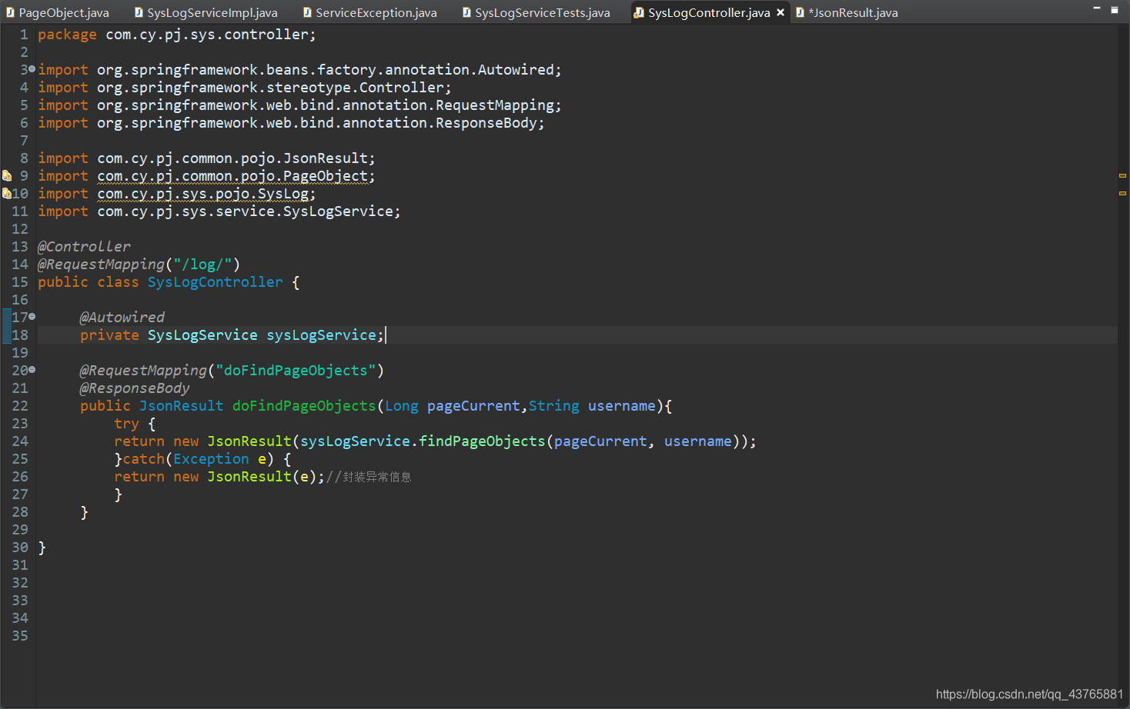
Task: Click the Long pageCurrent parameter
Action: tap(453, 406)
